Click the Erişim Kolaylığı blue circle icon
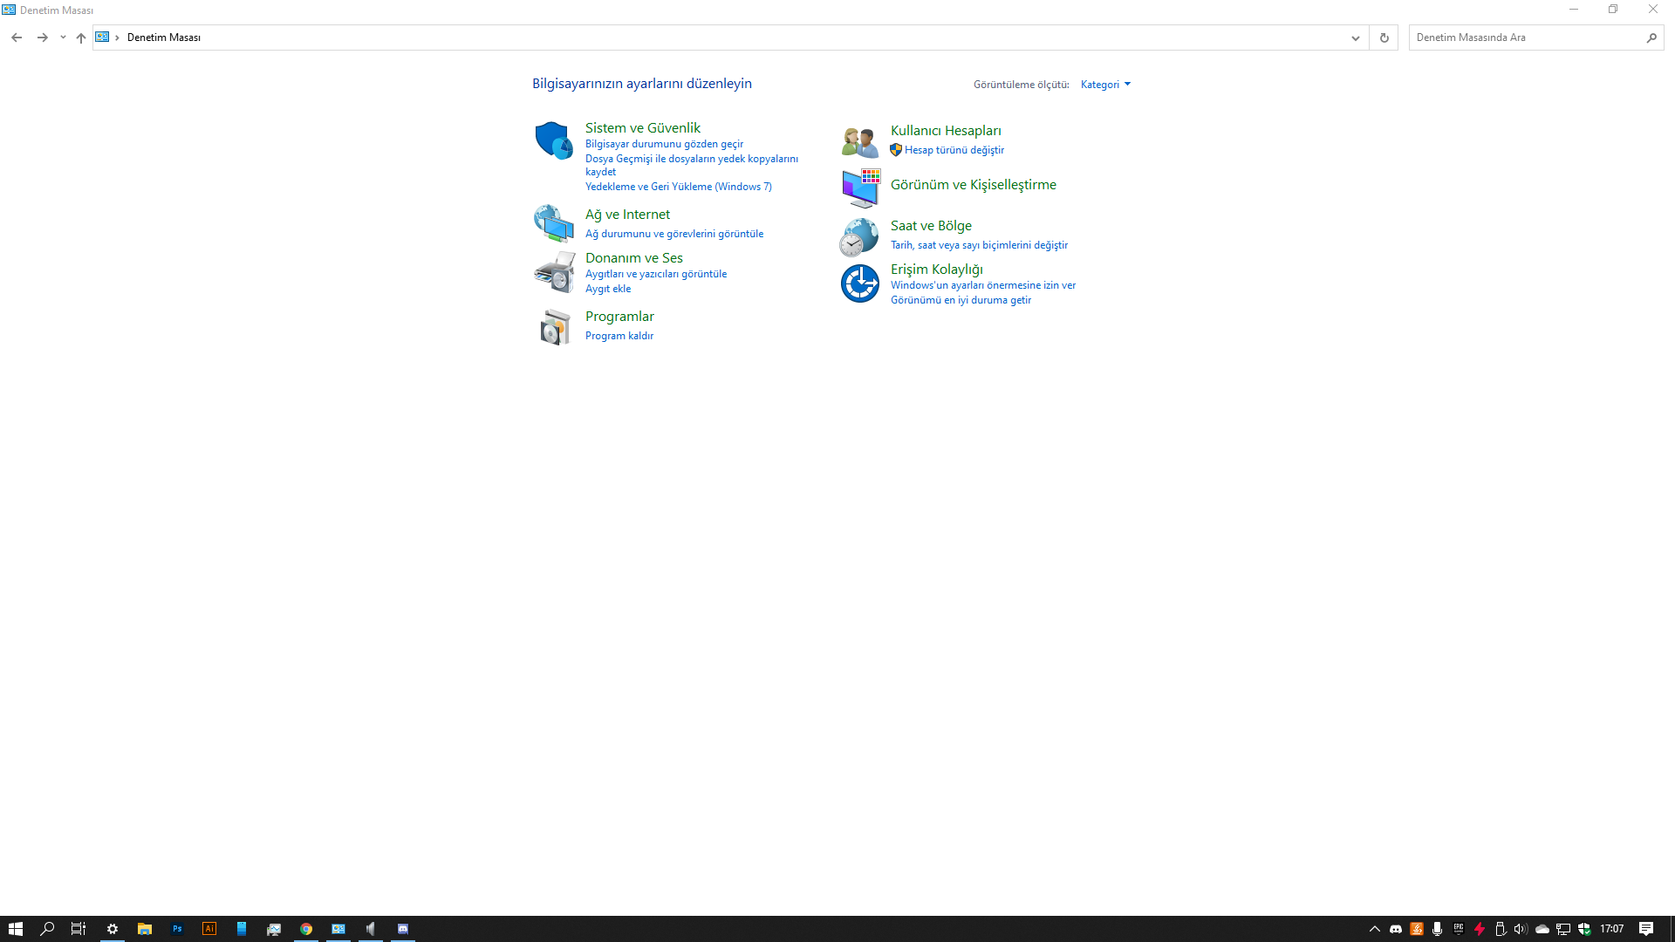Image resolution: width=1675 pixels, height=942 pixels. (860, 283)
